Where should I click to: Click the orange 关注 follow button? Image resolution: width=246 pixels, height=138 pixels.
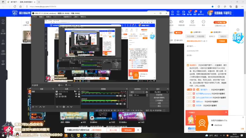tap(178, 33)
